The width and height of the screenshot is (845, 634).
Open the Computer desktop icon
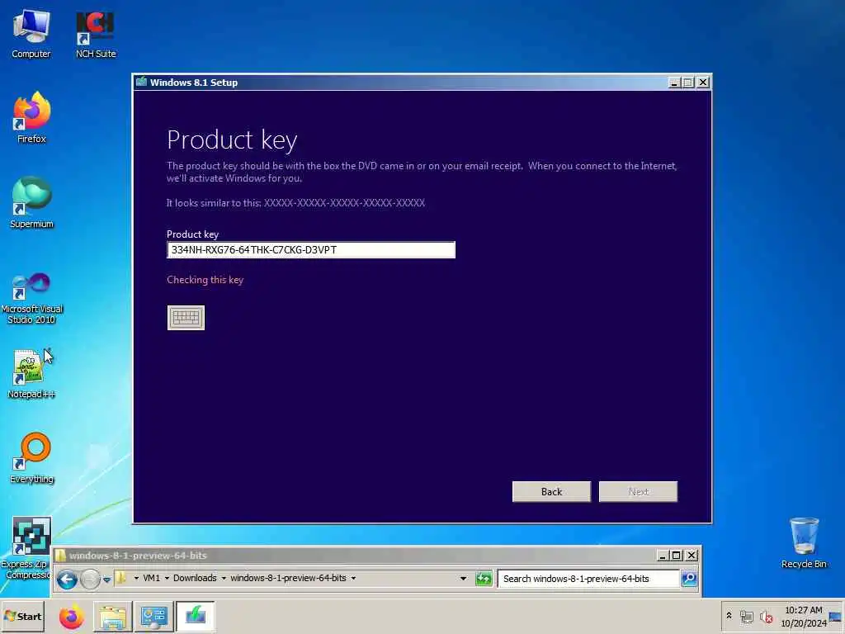(x=31, y=33)
